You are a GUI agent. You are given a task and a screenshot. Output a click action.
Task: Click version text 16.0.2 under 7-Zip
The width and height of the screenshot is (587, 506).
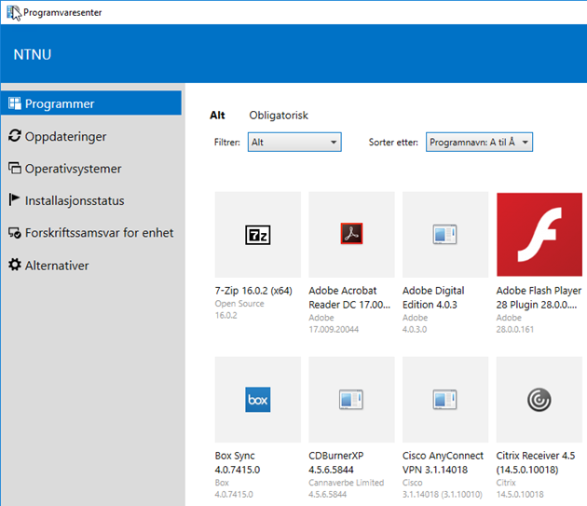226,315
